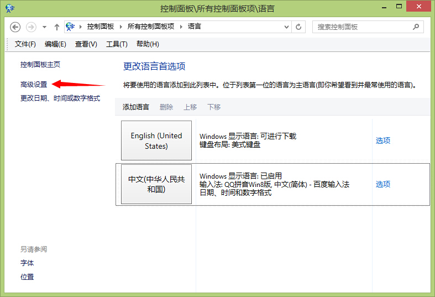
Task: Click text 输入法: QQ拼音Win8版
Action: [x=235, y=184]
